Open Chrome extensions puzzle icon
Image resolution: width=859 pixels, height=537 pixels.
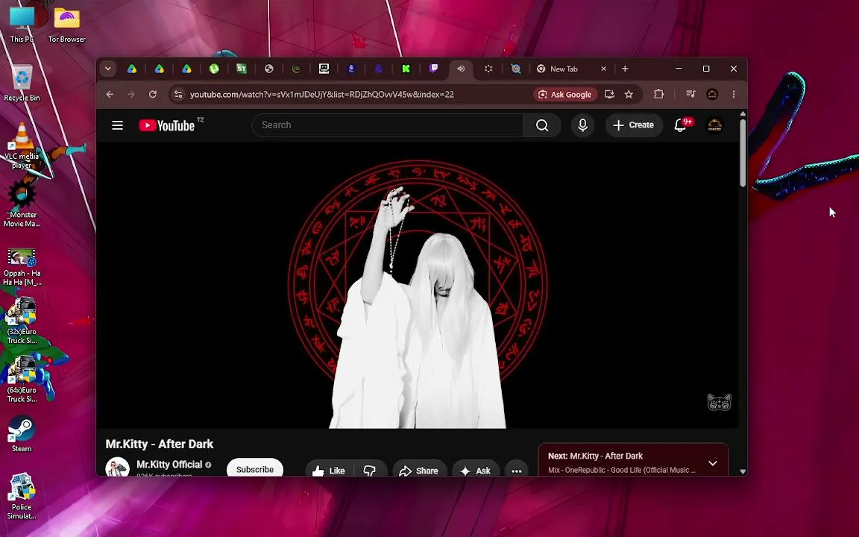coord(658,94)
